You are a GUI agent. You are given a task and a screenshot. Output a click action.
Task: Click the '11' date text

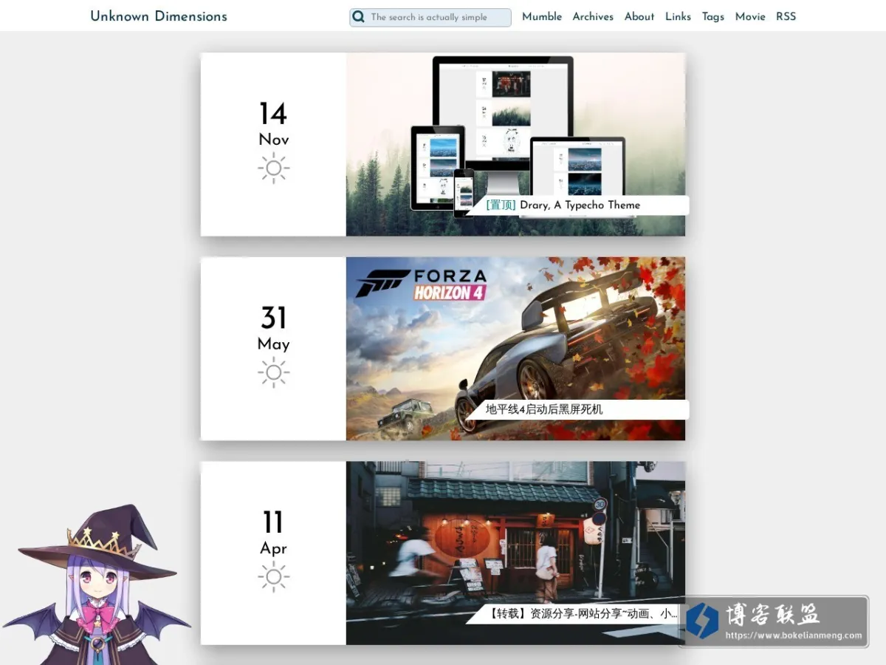pyautogui.click(x=273, y=523)
